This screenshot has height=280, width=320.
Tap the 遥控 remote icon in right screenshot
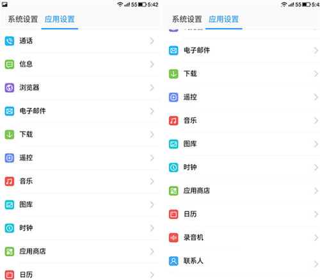tap(173, 97)
